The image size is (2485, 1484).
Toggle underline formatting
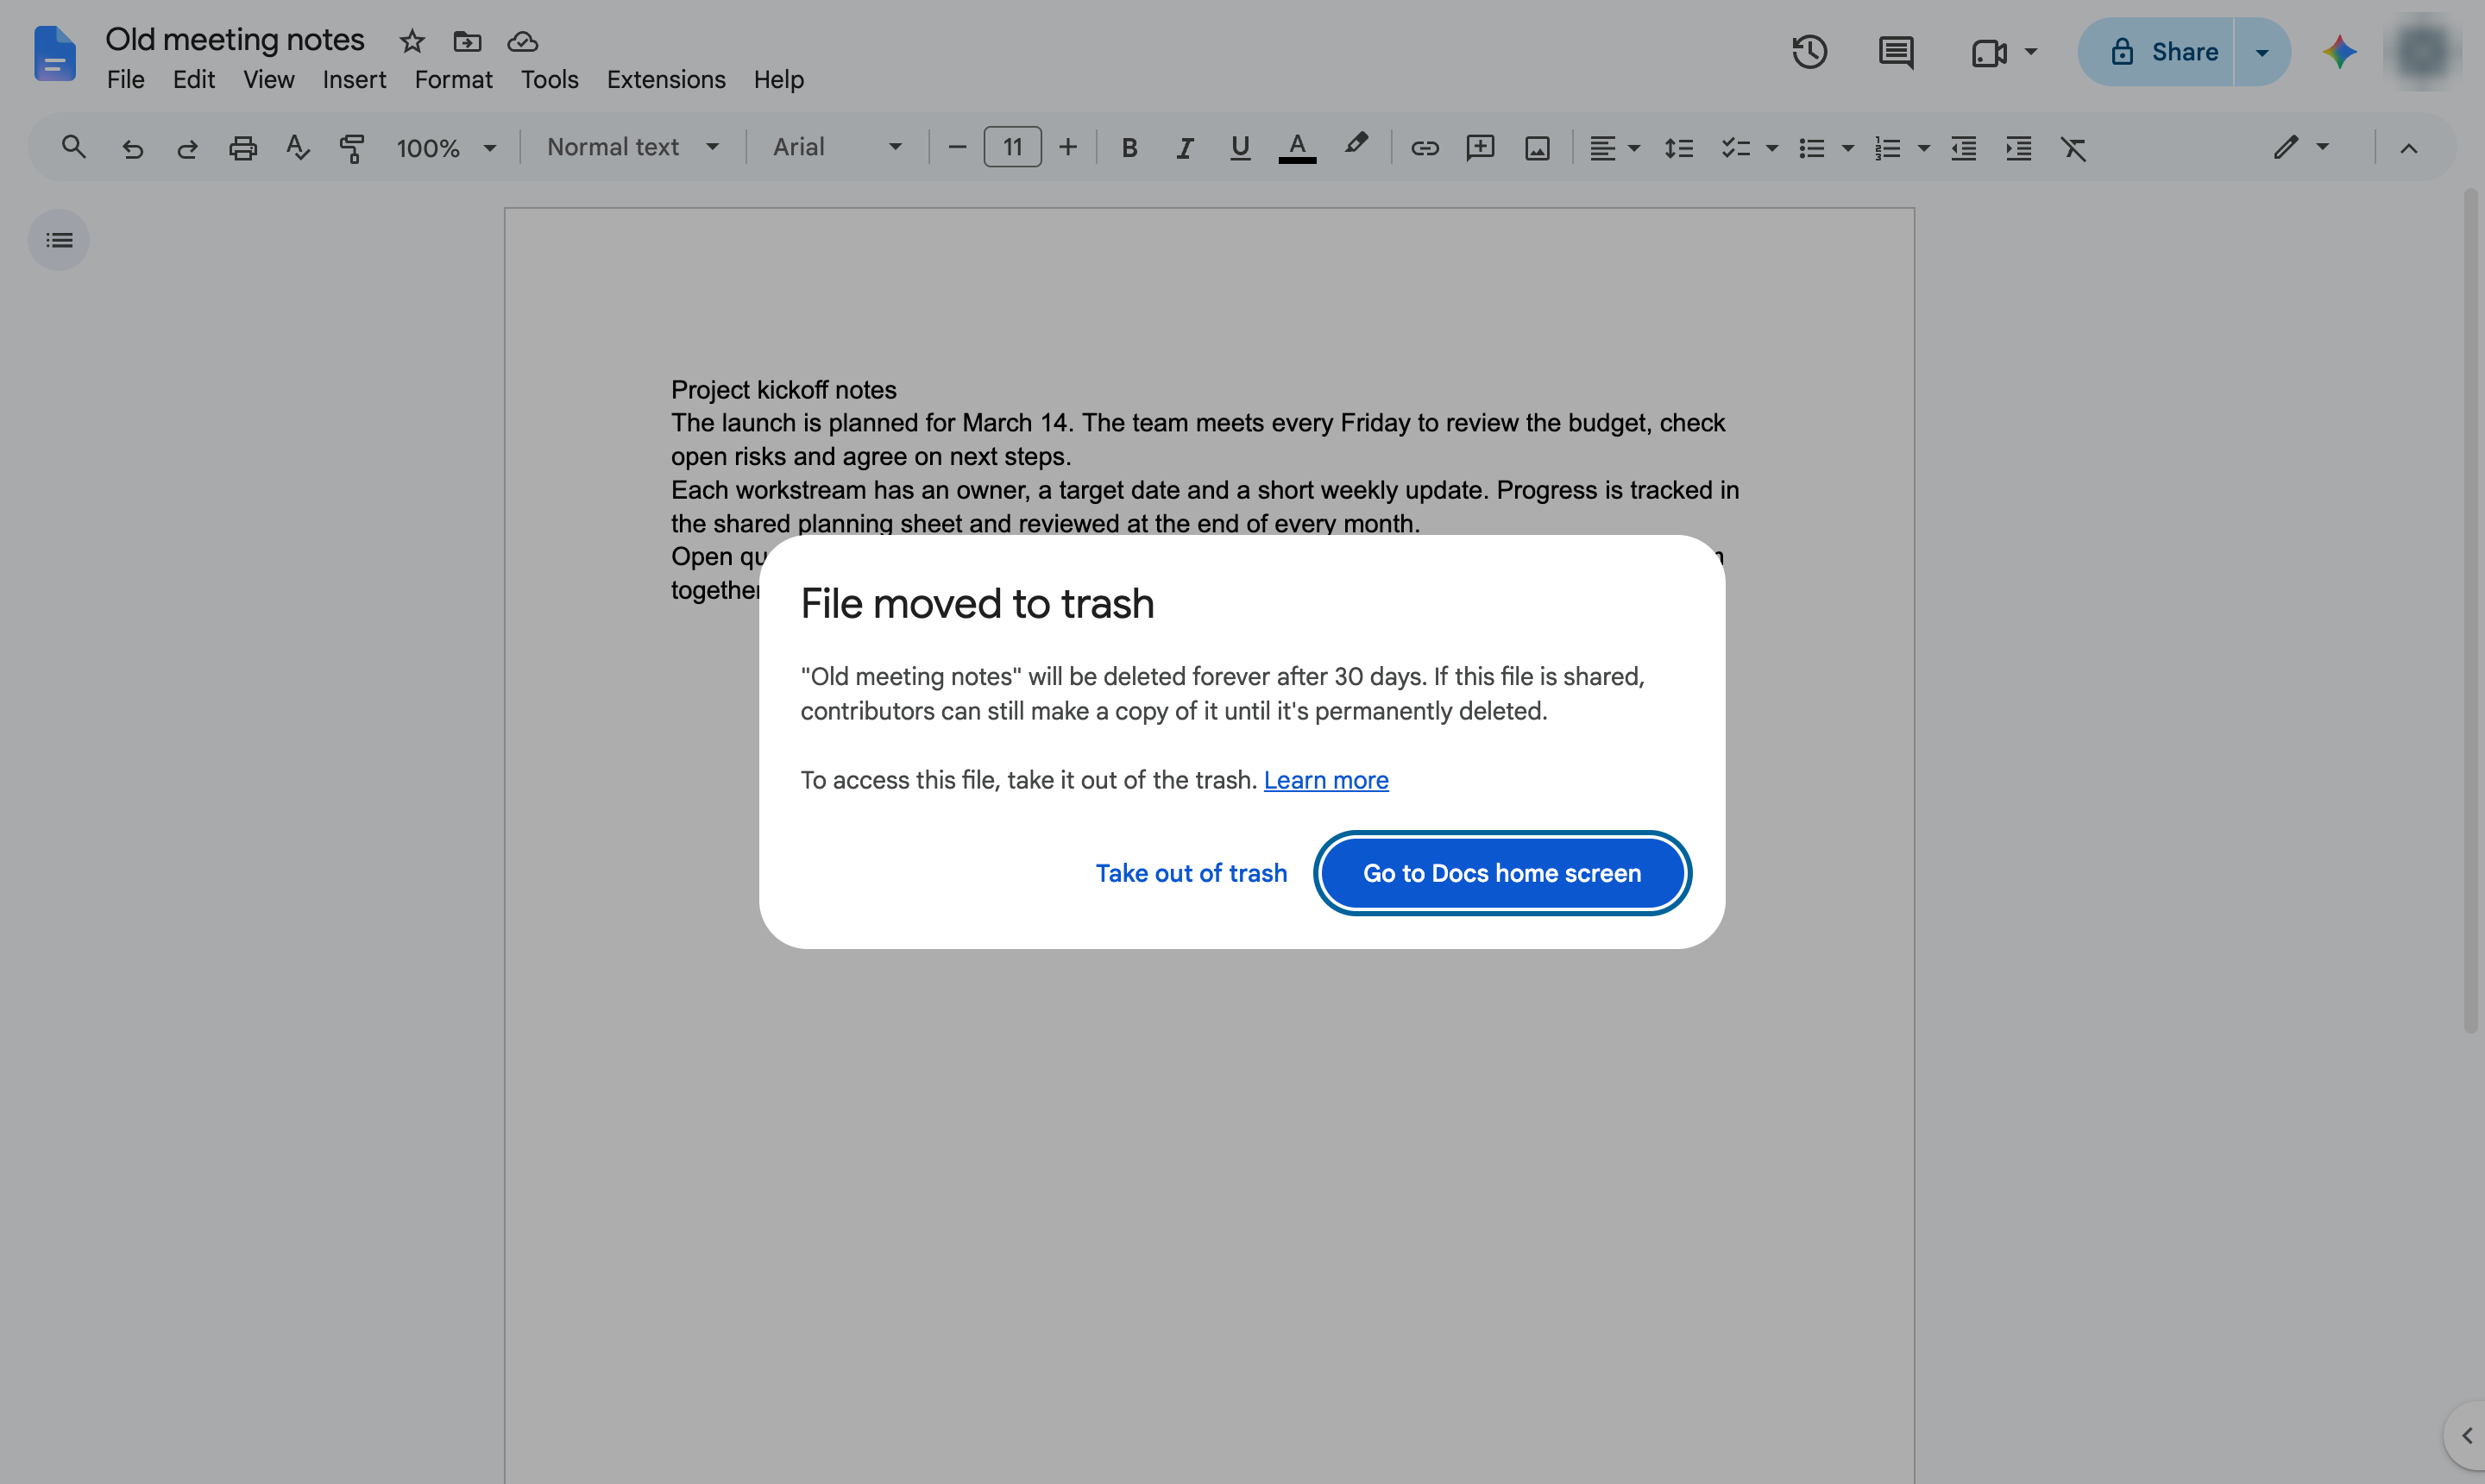point(1240,148)
